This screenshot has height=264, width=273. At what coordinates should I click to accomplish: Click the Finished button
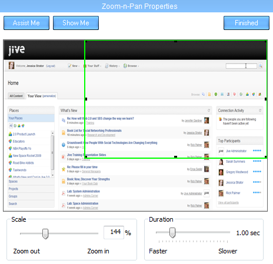(x=247, y=23)
